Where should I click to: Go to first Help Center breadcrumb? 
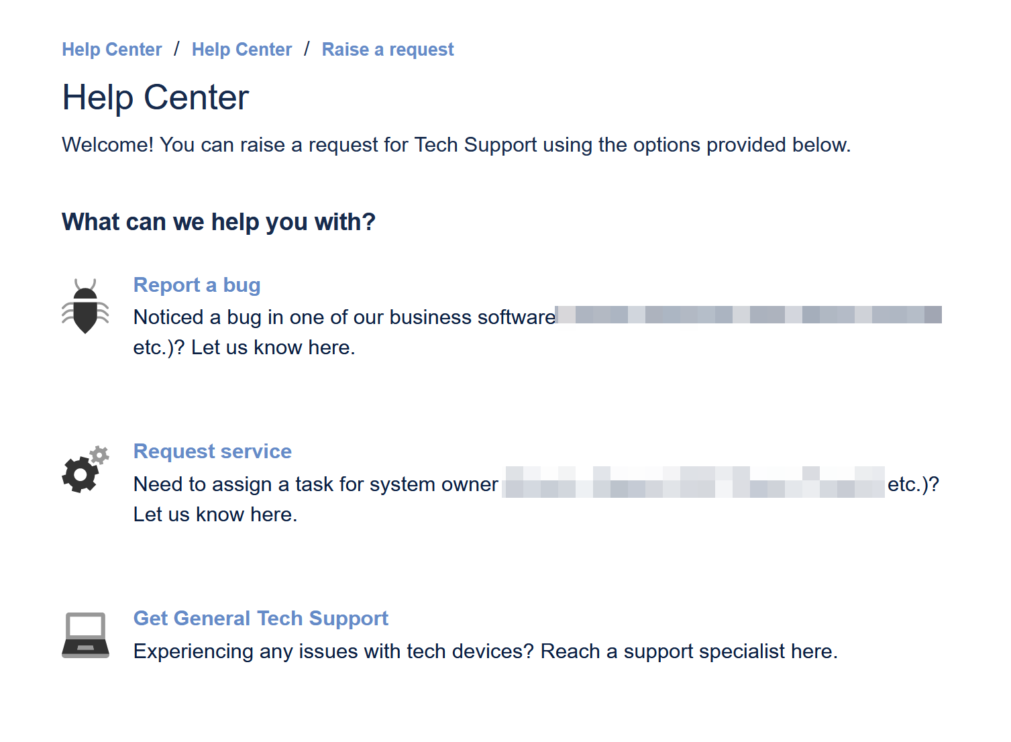[x=111, y=50]
